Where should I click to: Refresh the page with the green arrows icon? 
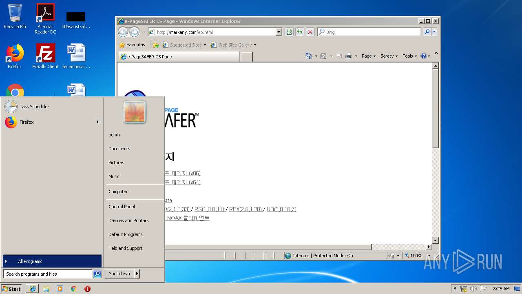300,32
